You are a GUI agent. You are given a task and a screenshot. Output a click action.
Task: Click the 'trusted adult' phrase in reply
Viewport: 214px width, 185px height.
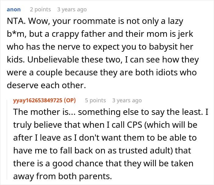click(x=145, y=151)
